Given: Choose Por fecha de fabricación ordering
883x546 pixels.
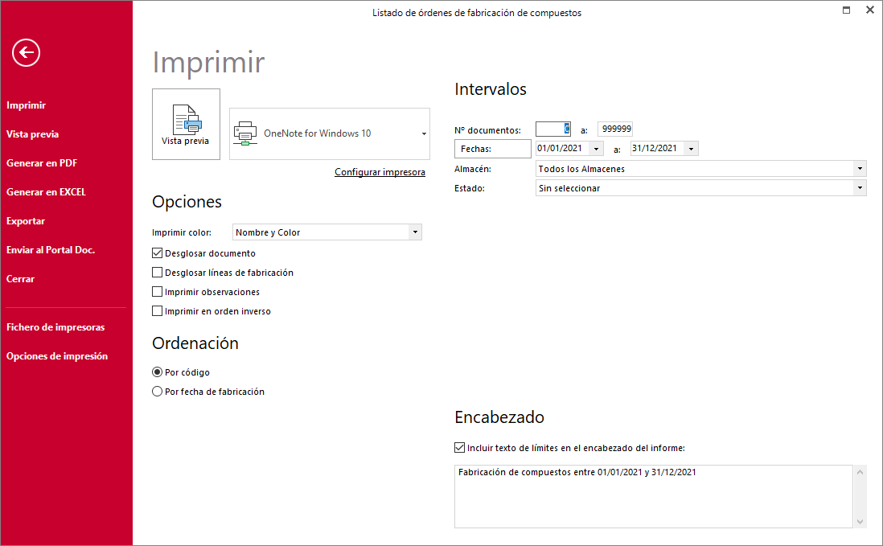Looking at the screenshot, I should [157, 391].
